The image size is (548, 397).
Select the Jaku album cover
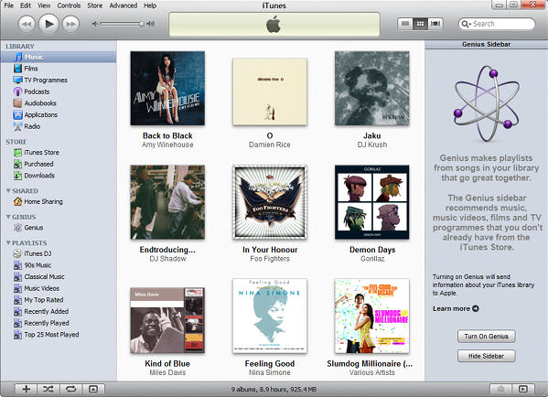tap(371, 88)
